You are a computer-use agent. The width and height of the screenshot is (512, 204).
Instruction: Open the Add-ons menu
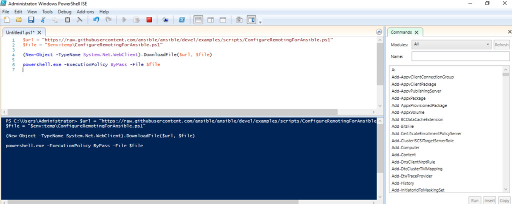pyautogui.click(x=85, y=12)
